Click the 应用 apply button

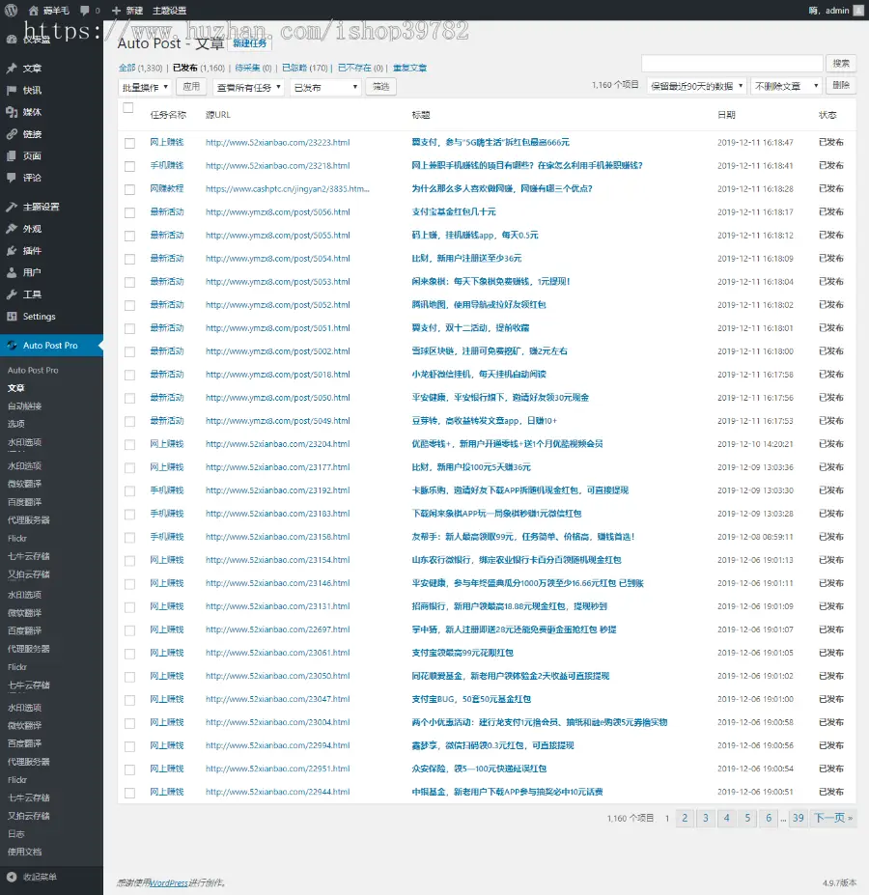pyautogui.click(x=191, y=86)
